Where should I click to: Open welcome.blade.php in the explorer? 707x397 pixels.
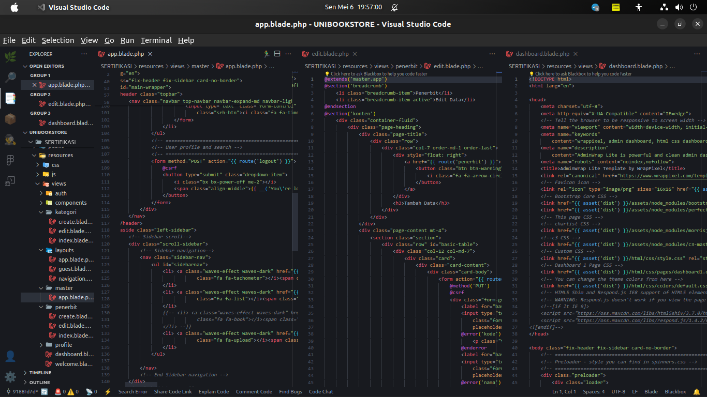74,364
